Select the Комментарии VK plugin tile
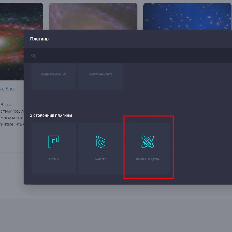The image size is (232, 232). click(54, 76)
